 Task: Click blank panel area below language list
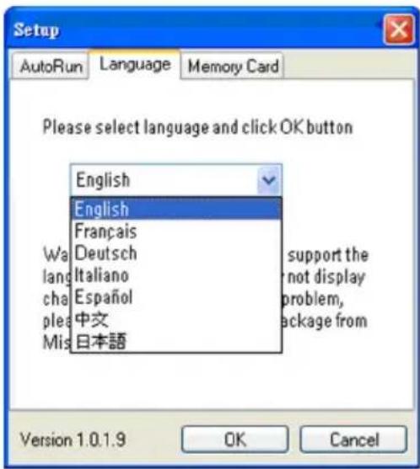210,381
